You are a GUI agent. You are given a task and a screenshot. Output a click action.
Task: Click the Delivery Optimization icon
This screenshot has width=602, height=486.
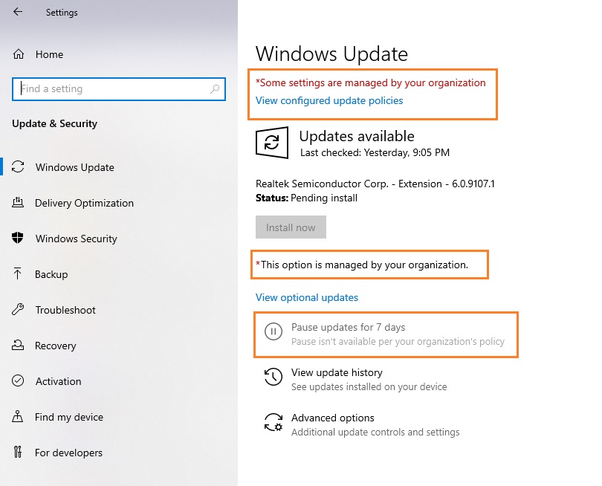pos(18,202)
